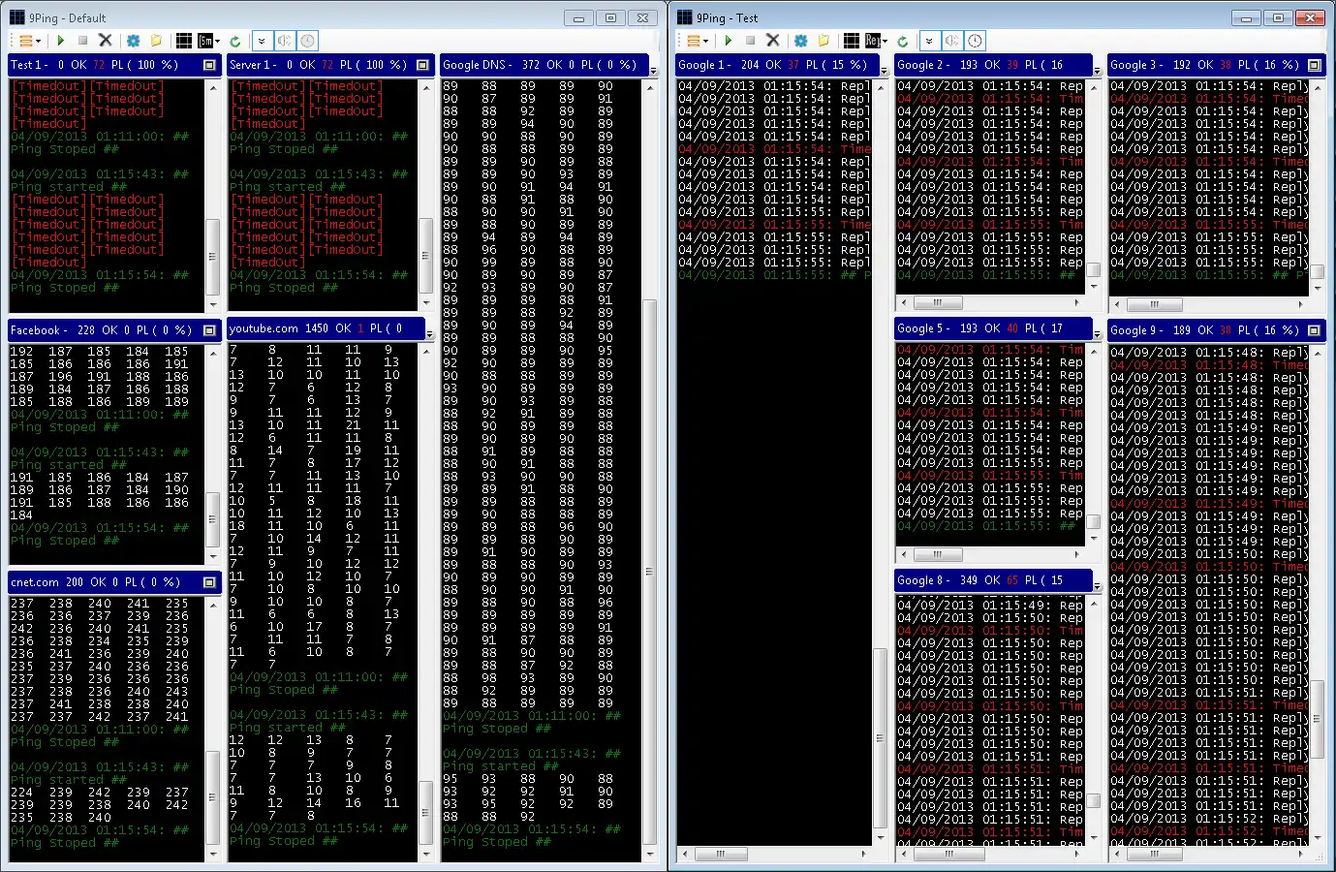Minimize the 9Ping Default window
Viewport: 1336px width, 872px height.
click(578, 17)
